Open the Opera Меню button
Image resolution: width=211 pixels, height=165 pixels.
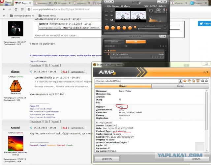7,2
